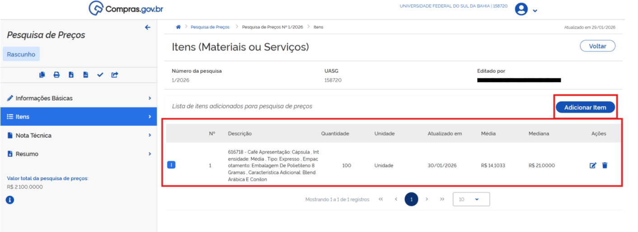Open Pesquisa de Preços breadcrumb link
The width and height of the screenshot is (638, 232).
210,27
